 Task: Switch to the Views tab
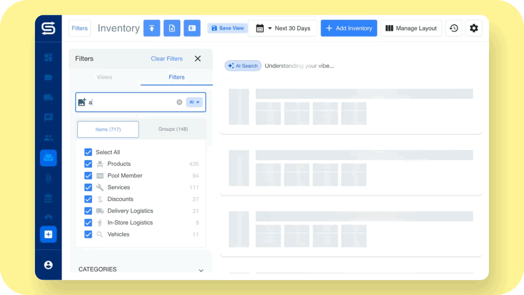[104, 77]
